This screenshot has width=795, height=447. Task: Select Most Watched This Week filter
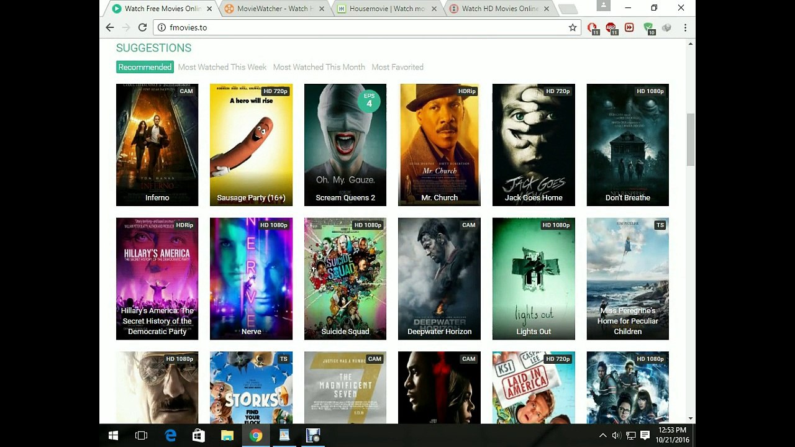(x=222, y=67)
